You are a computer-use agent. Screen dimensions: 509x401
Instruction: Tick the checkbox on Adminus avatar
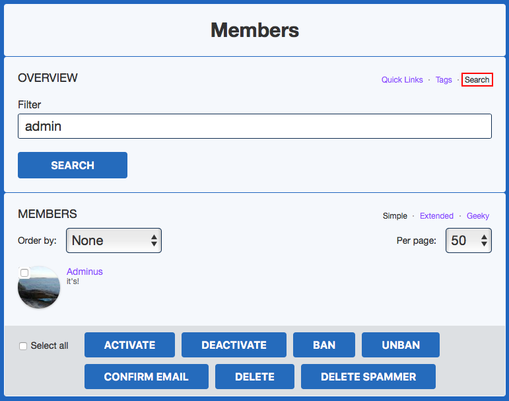point(24,273)
